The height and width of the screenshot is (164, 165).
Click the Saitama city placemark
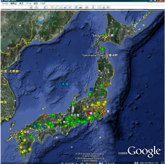pos(97,110)
